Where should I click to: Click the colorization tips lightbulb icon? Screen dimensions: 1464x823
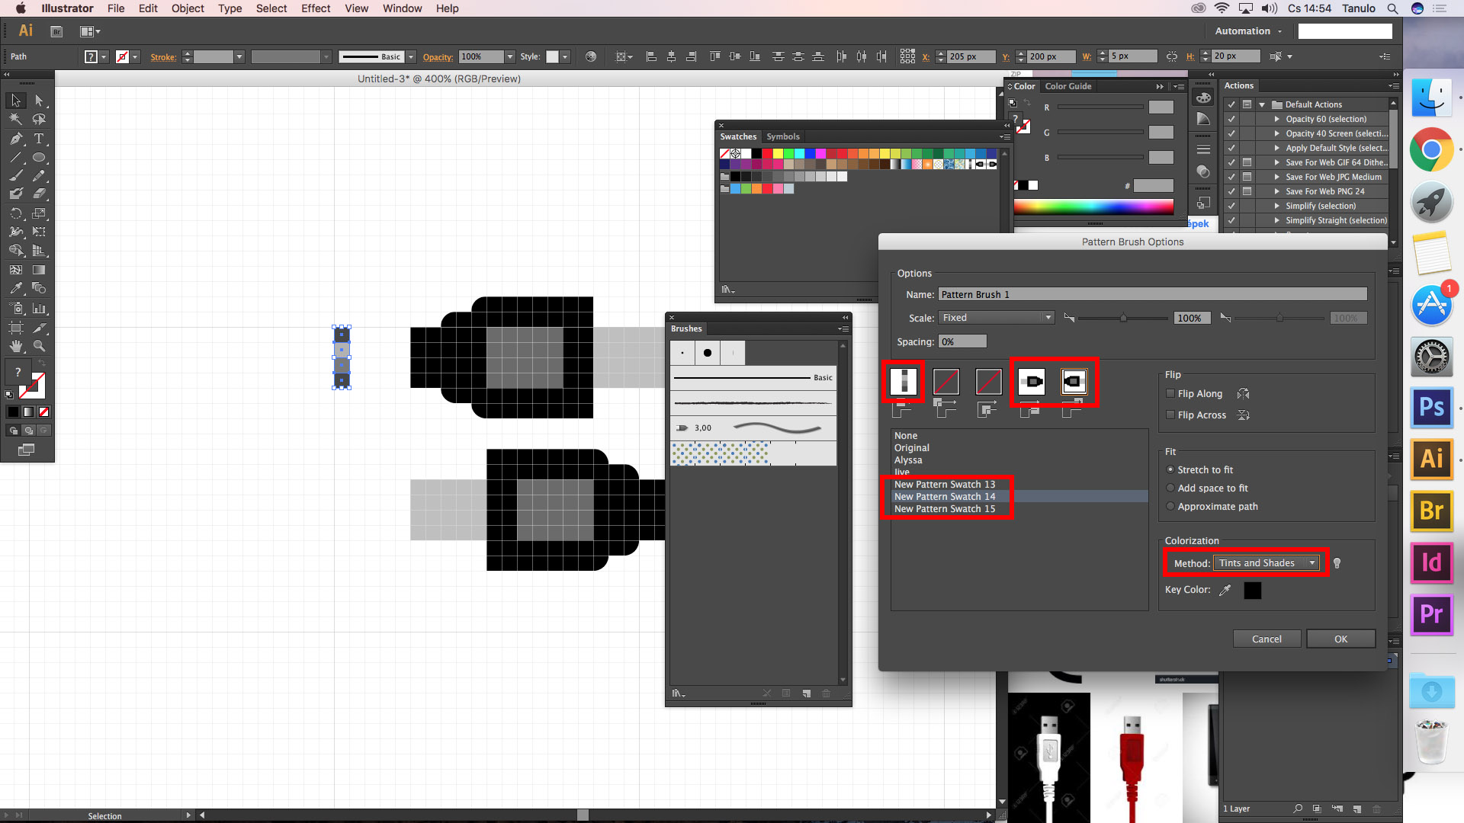[1337, 563]
